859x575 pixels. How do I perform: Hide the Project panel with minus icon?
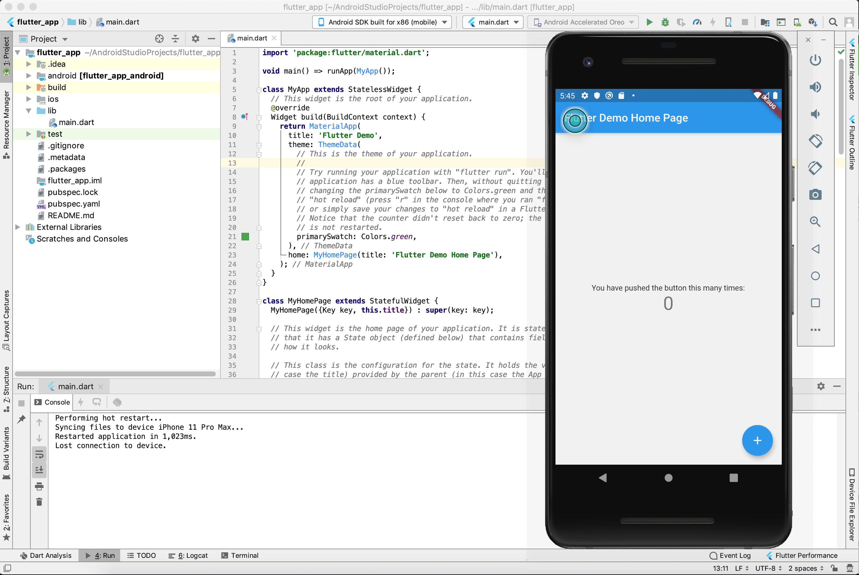coord(211,39)
